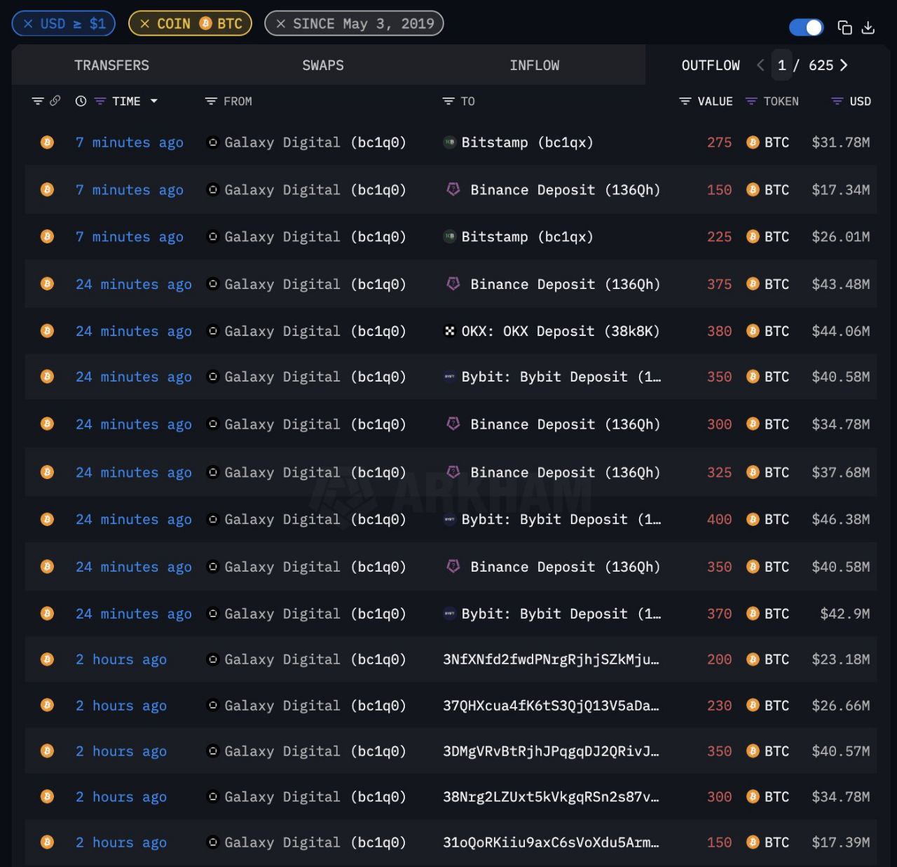Click the Bybit icon in the 400 BTC row
The image size is (897, 867).
450,519
